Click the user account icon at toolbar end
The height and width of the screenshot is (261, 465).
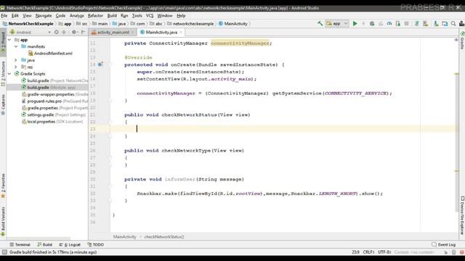coord(462,23)
